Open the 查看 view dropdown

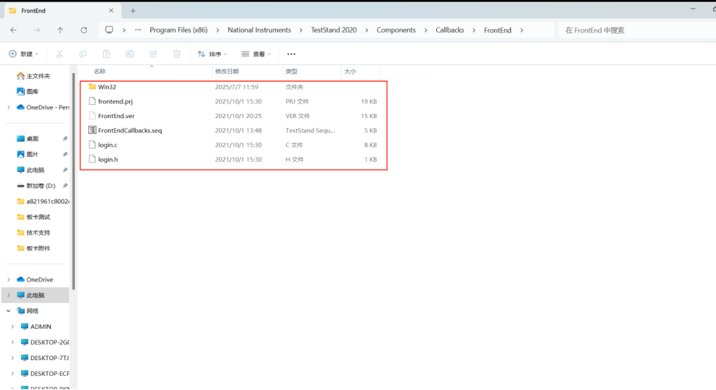tap(256, 54)
